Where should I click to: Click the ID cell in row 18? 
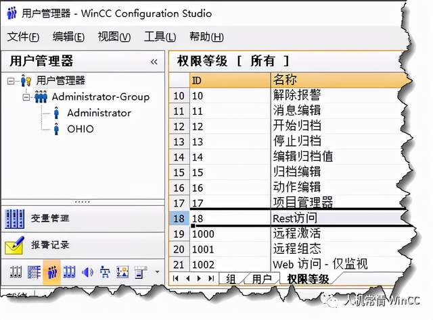[x=230, y=219]
